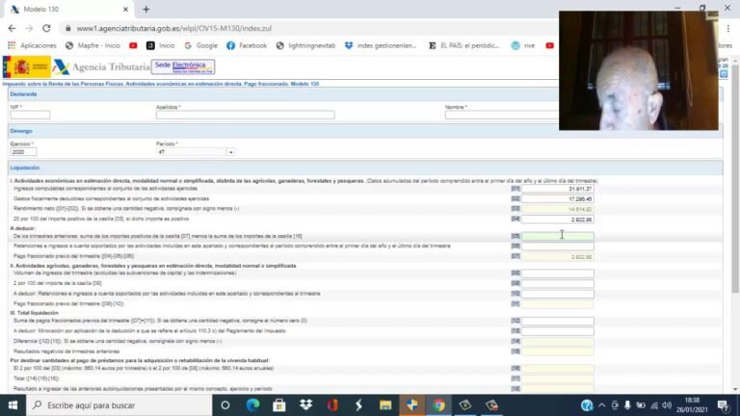Viewport: 740px width, 416px height.
Task: Select the Modelo 130 browser tab
Action: 58,9
